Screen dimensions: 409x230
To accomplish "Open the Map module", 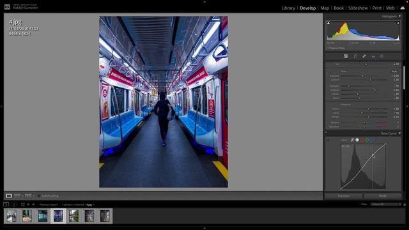I will click(x=325, y=8).
